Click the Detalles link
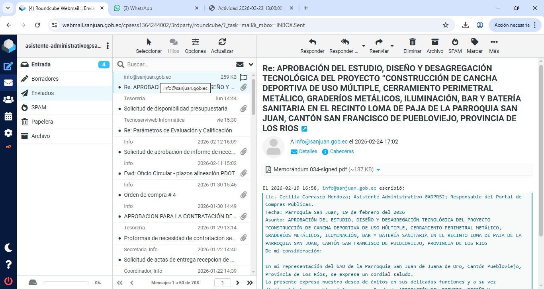This screenshot has width=544, height=289. coord(308,151)
